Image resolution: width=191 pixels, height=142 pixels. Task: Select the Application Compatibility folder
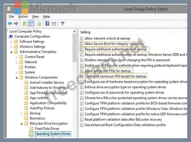(48, 103)
